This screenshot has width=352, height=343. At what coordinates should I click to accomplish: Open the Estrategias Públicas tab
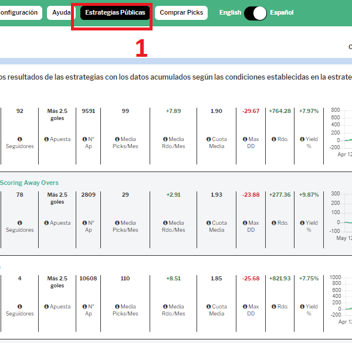(115, 12)
